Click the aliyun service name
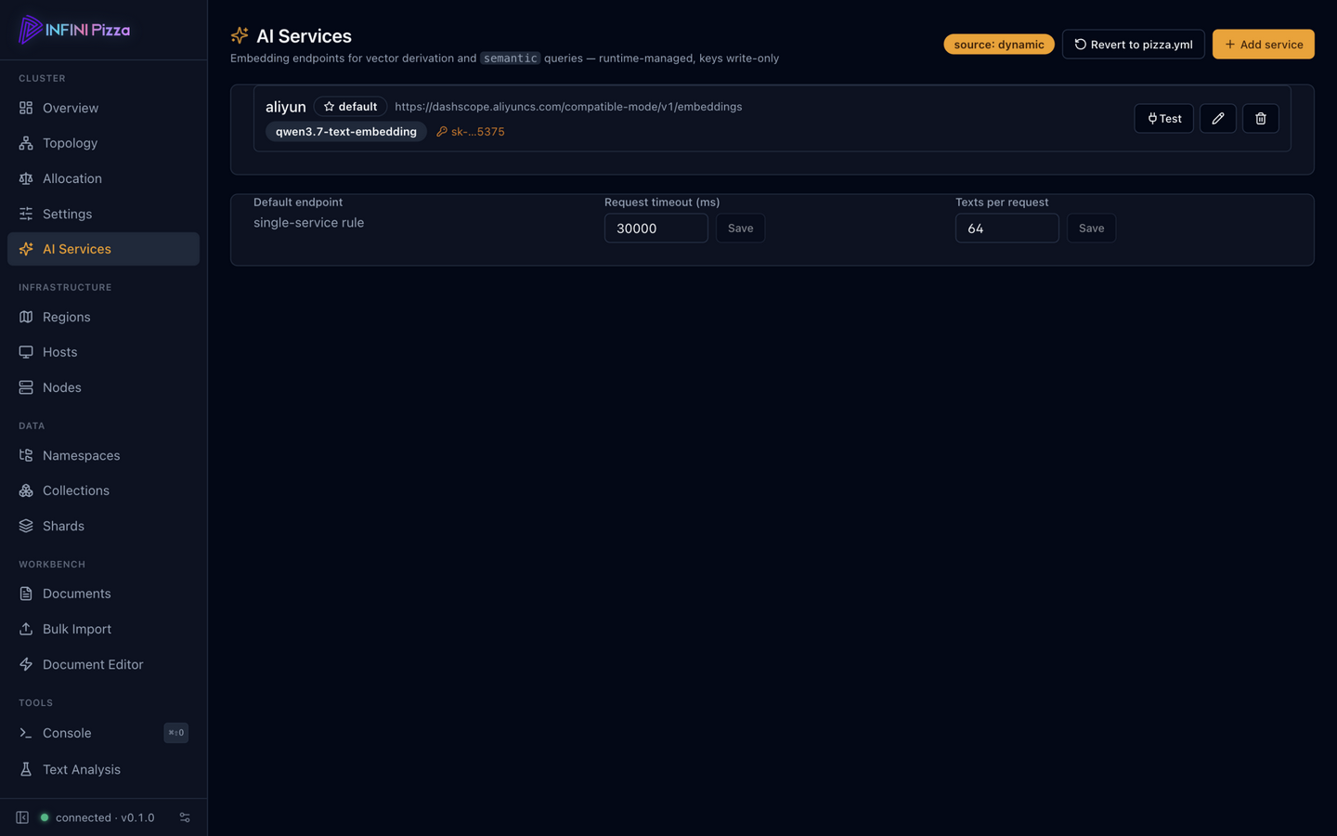 pyautogui.click(x=286, y=107)
